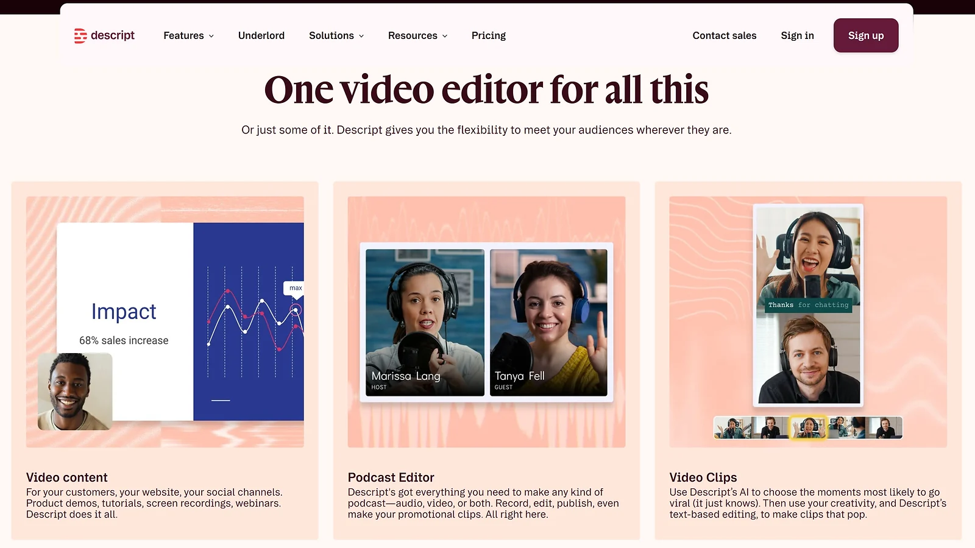Expand the Features chevron
The width and height of the screenshot is (975, 548).
click(211, 36)
